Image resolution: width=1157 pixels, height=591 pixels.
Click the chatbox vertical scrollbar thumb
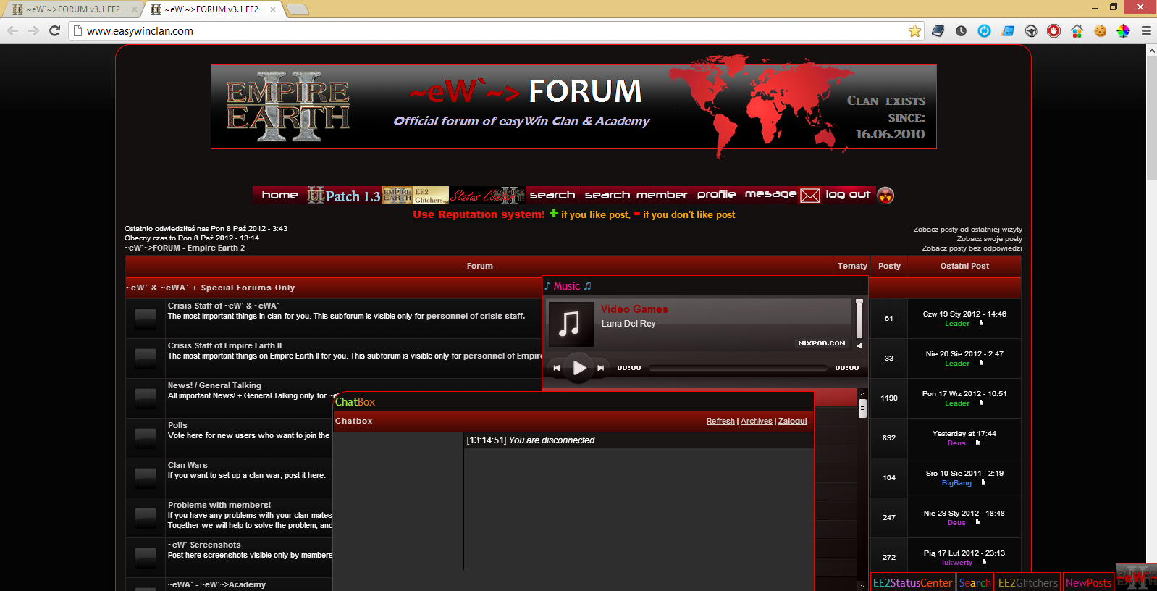[862, 410]
